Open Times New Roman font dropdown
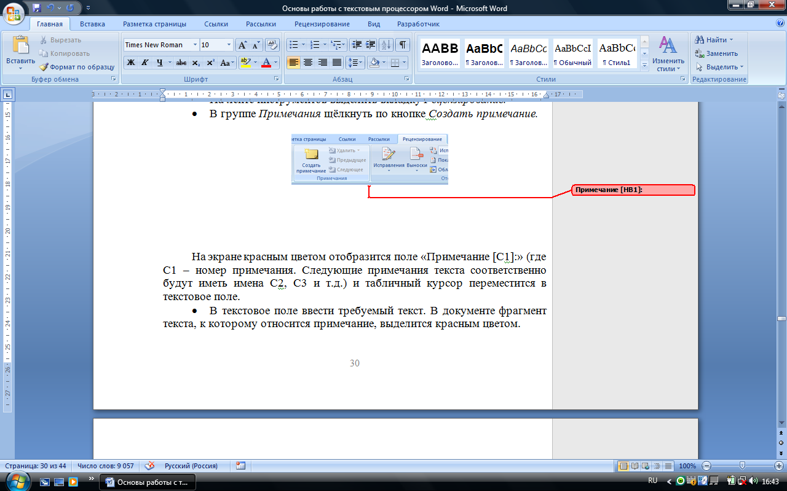This screenshot has width=787, height=491. pyautogui.click(x=196, y=45)
